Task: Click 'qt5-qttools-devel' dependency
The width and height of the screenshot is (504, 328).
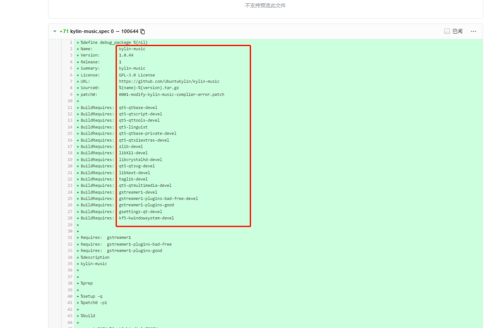Action: (x=139, y=120)
